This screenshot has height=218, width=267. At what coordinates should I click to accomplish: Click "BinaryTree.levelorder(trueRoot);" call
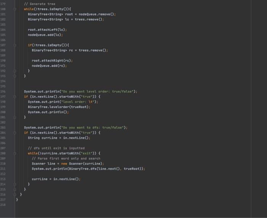[59, 107]
